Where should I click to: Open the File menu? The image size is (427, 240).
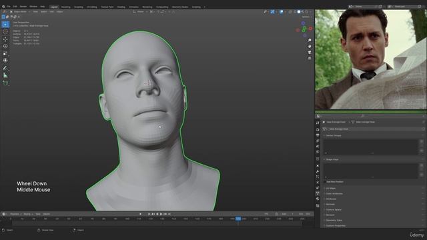coord(9,7)
